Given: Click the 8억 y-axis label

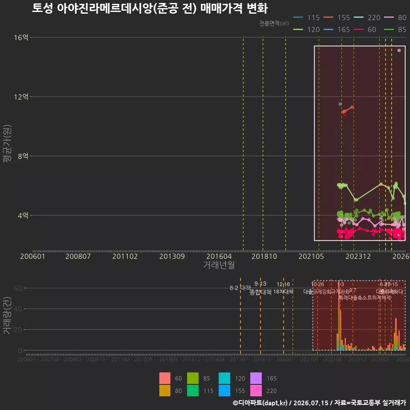Looking at the screenshot, I should pos(23,156).
